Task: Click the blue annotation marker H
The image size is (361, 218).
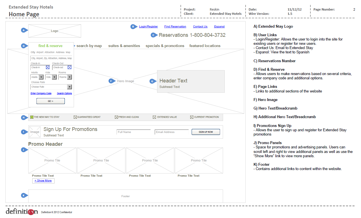Action: [24, 117]
